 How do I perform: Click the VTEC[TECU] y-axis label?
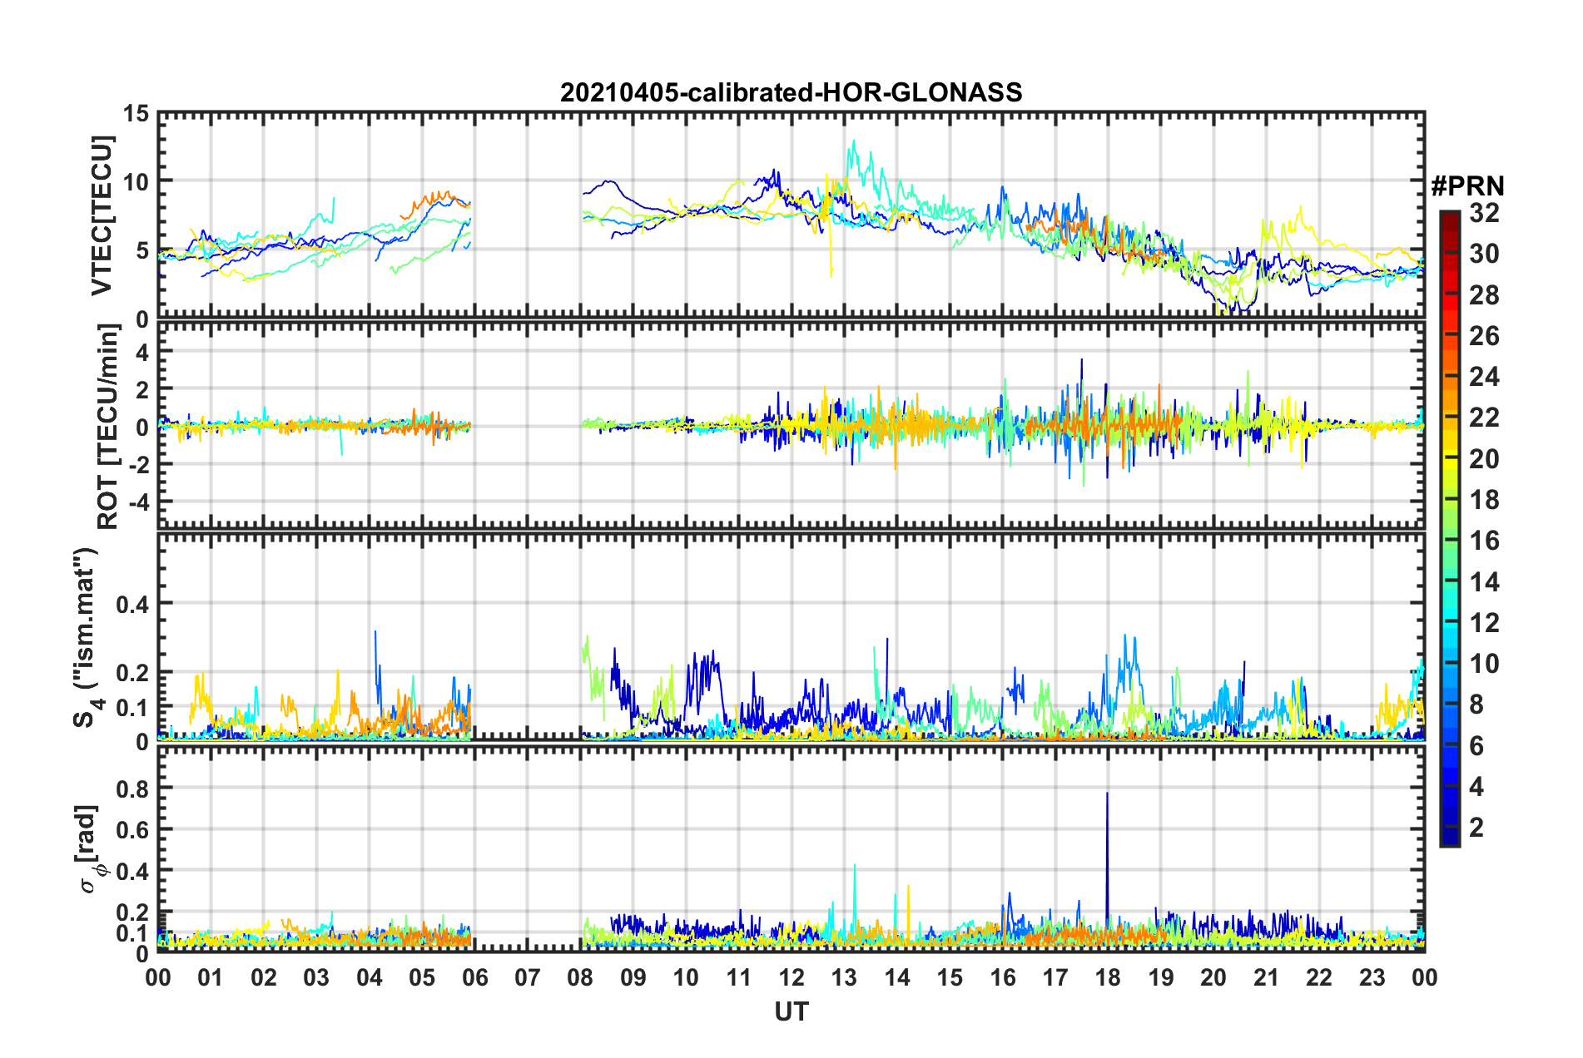[x=102, y=215]
